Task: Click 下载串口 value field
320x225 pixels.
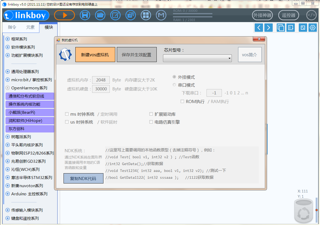Action: [x=214, y=93]
